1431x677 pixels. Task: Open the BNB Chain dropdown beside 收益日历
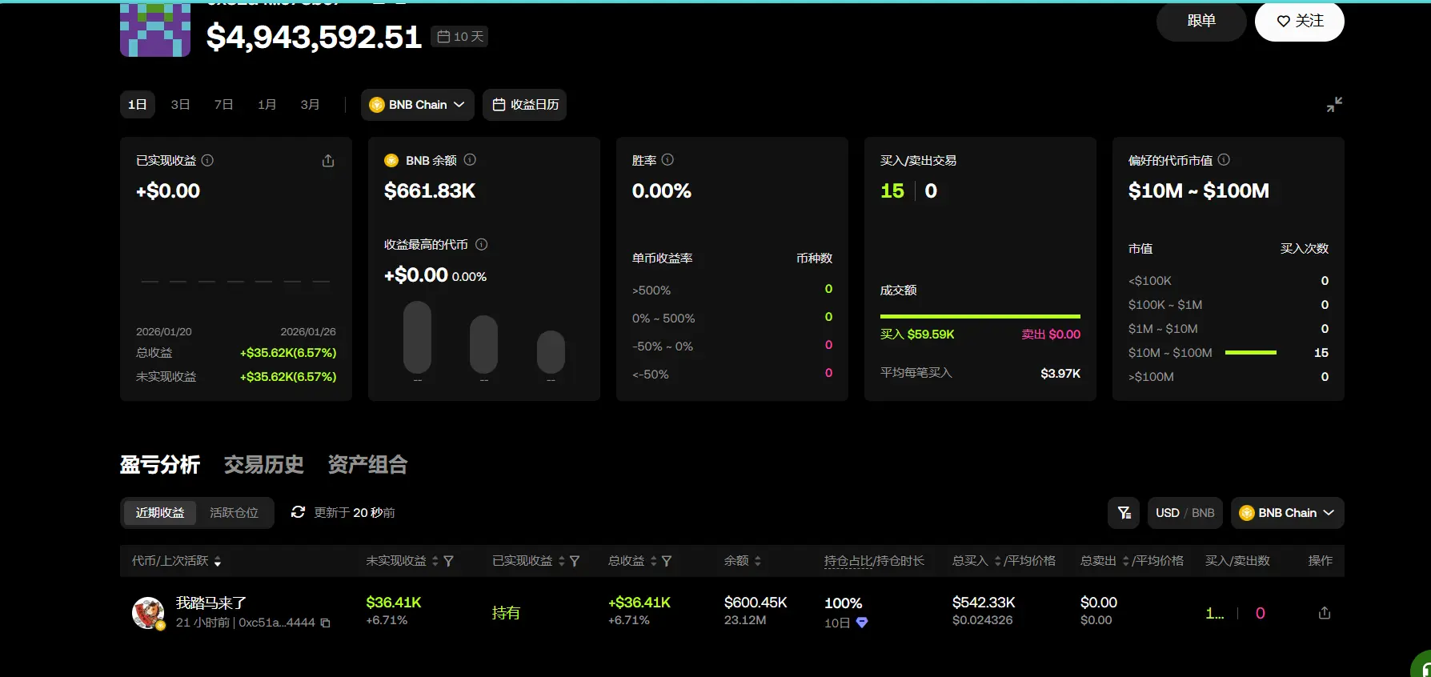418,105
